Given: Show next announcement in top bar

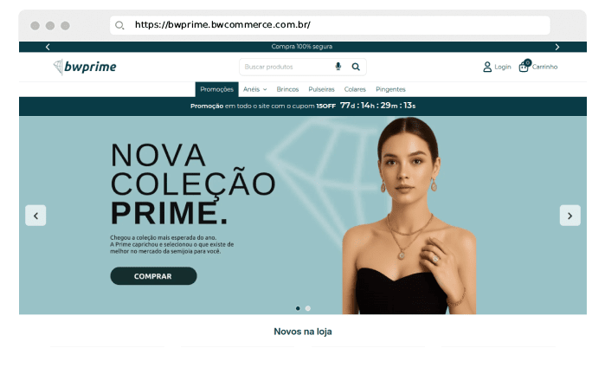Looking at the screenshot, I should coord(557,47).
